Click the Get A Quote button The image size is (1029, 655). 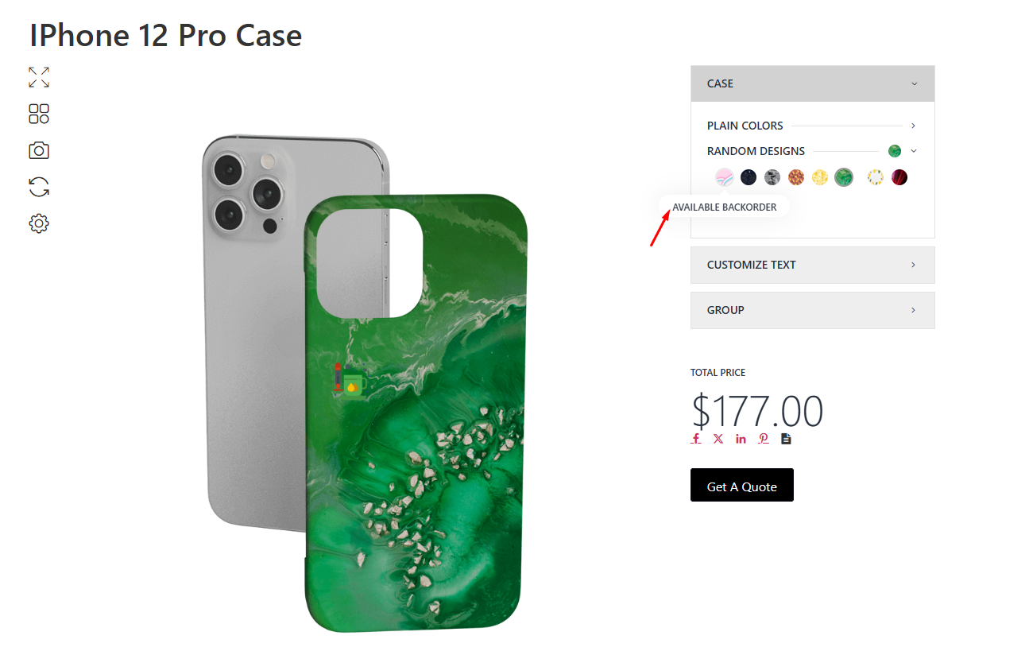pyautogui.click(x=741, y=486)
